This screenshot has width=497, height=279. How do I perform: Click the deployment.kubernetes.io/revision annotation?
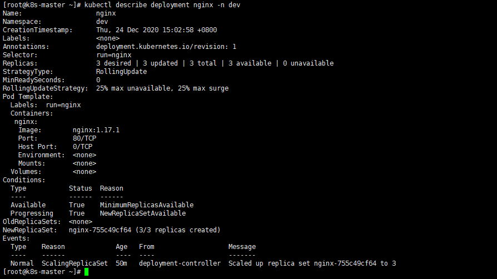point(166,47)
